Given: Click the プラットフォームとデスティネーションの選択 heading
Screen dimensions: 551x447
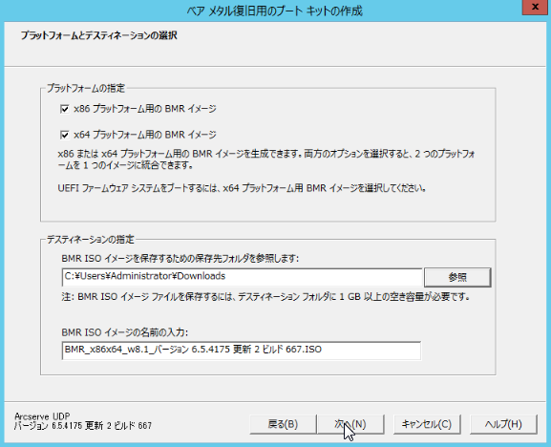Looking at the screenshot, I should [x=99, y=35].
